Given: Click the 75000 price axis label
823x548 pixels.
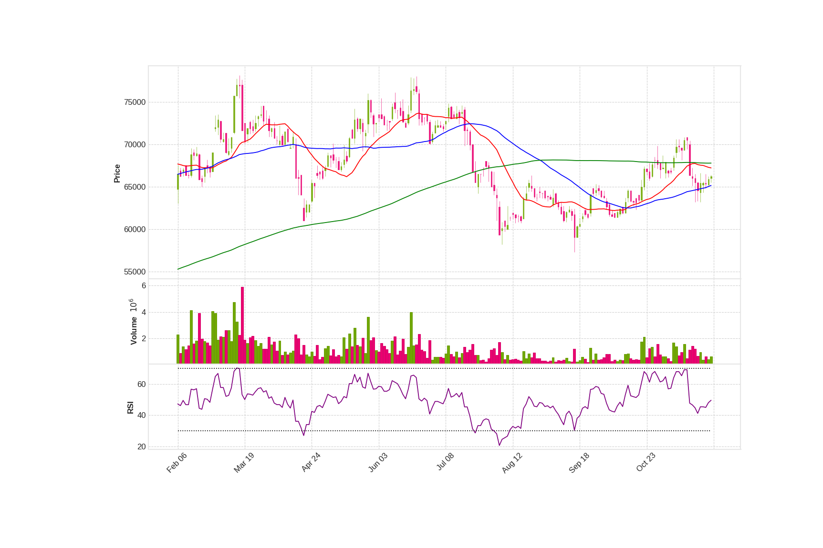Looking at the screenshot, I should (x=135, y=102).
